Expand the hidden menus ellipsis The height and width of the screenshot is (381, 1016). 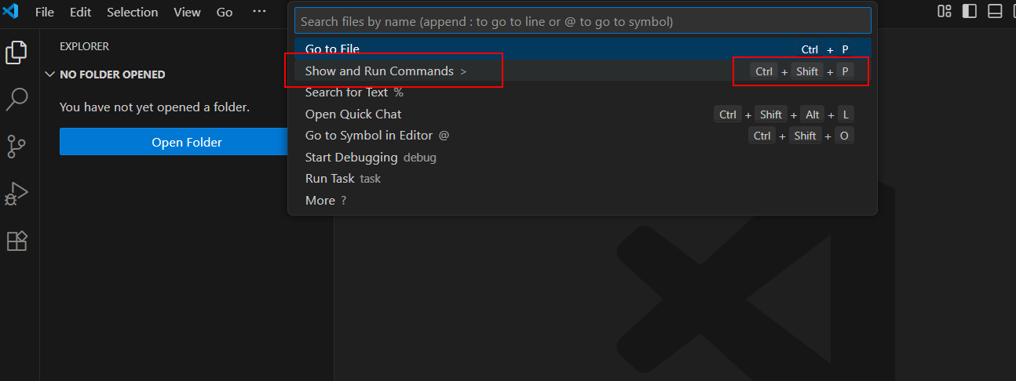tap(259, 12)
